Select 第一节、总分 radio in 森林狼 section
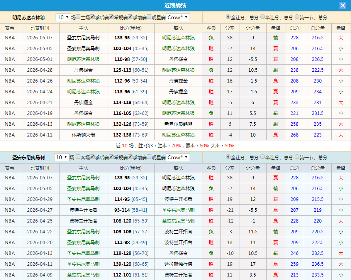The width and height of the screenshot is (351, 280). tap(297, 17)
